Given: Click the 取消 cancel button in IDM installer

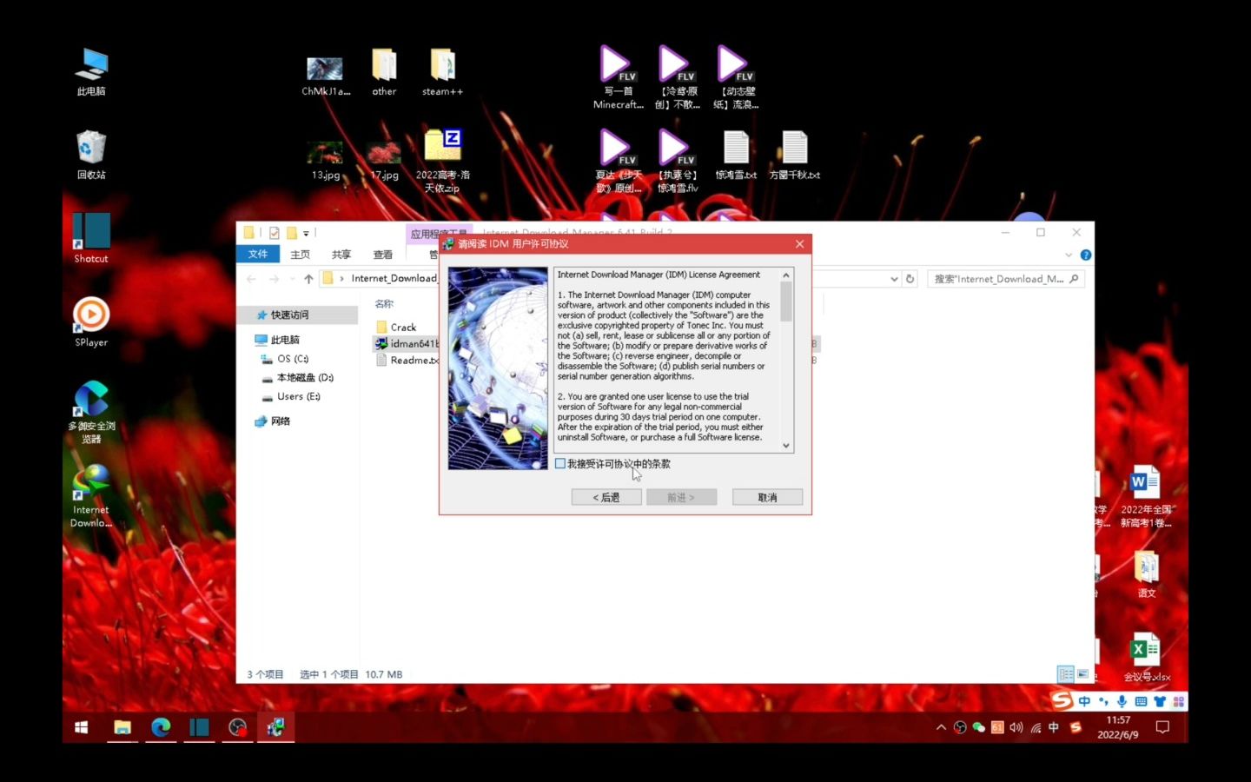Looking at the screenshot, I should (x=767, y=497).
